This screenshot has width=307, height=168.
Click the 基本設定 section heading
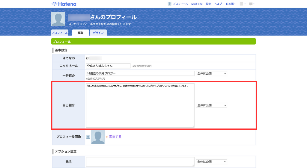[x=61, y=50]
